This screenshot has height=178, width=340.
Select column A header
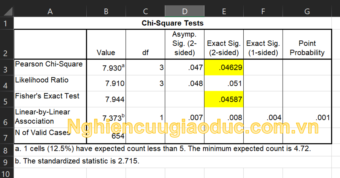tap(50, 12)
